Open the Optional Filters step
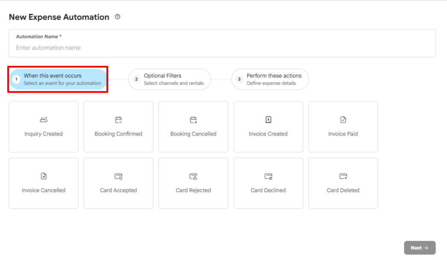The height and width of the screenshot is (260, 447). [170, 80]
